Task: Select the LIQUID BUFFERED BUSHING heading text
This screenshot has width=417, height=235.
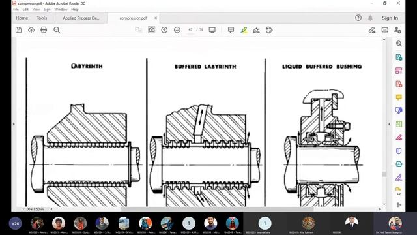Action: 322,67
